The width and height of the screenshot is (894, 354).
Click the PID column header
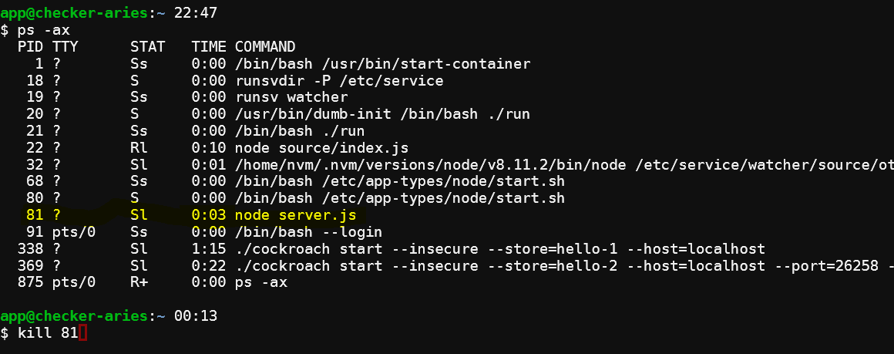point(31,46)
